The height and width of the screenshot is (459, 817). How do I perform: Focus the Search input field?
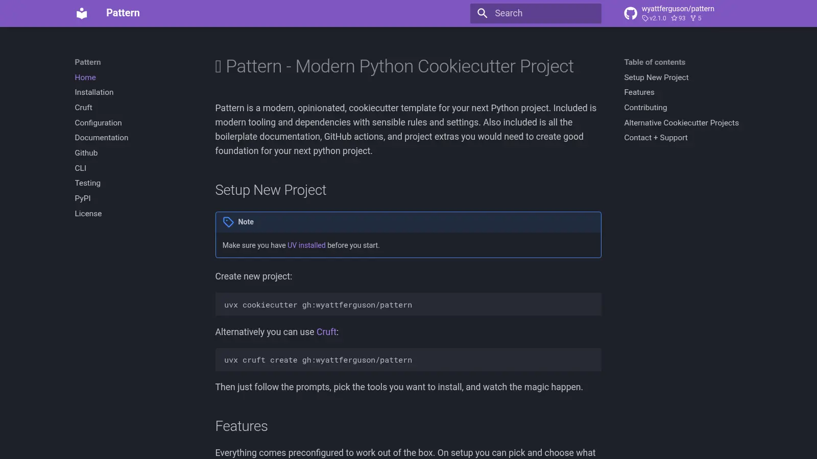[x=536, y=13]
